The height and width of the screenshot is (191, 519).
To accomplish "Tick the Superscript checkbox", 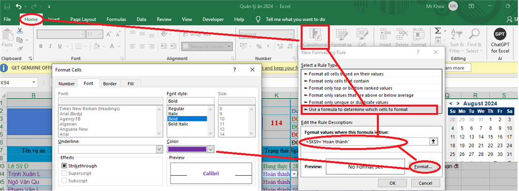I will [64, 173].
